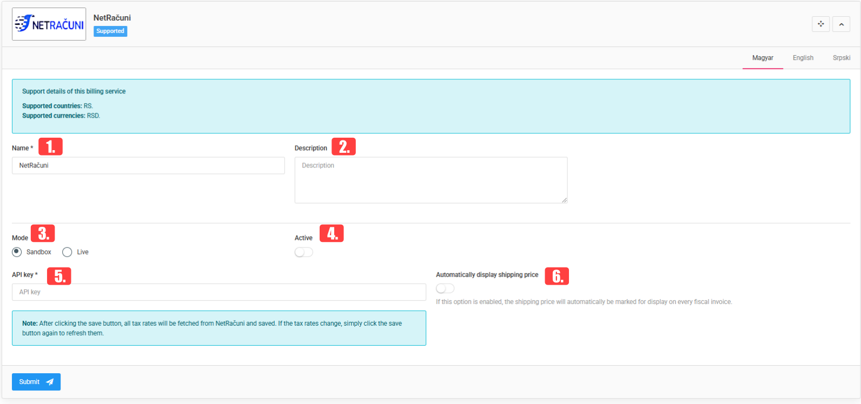
Task: Enable the Active toggle switch
Action: 303,252
